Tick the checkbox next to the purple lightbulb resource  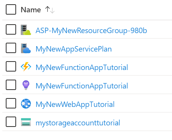pyautogui.click(x=11, y=85)
